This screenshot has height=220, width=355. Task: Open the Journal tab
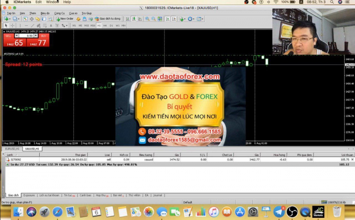tap(158, 195)
